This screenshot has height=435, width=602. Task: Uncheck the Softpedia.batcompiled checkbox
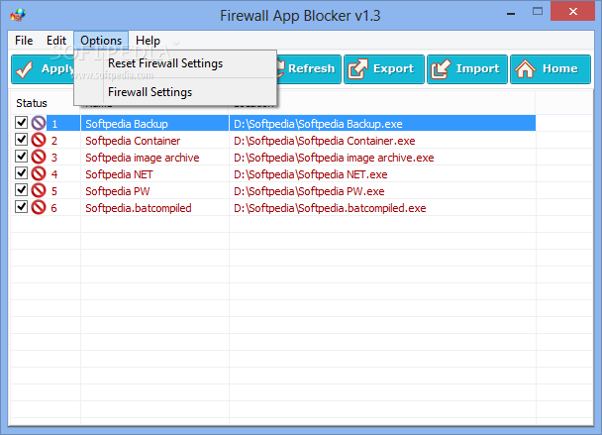pyautogui.click(x=21, y=207)
